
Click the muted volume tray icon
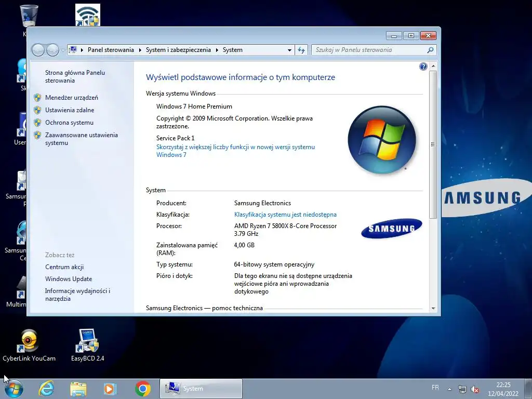(475, 390)
